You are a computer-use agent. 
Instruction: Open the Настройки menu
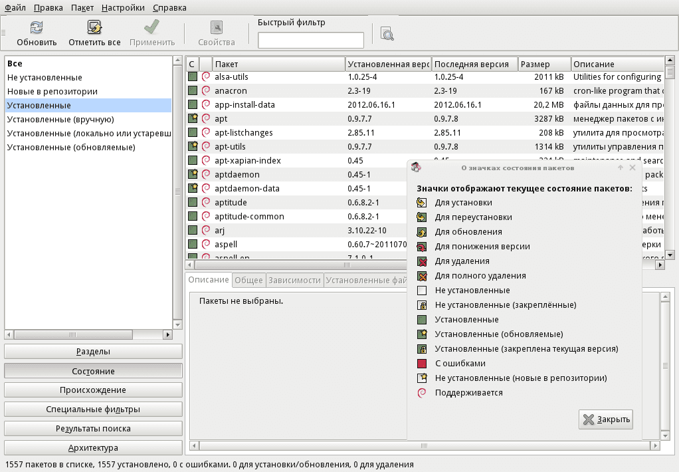pos(123,8)
